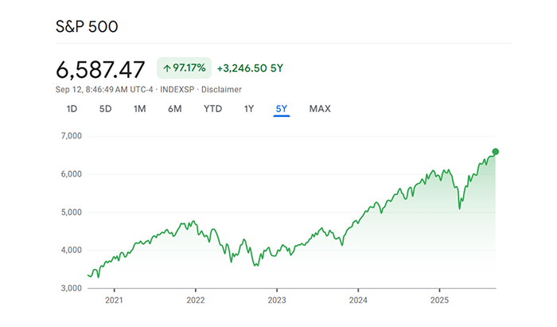
Task: Click the 2025 x-axis label
Action: (x=440, y=301)
